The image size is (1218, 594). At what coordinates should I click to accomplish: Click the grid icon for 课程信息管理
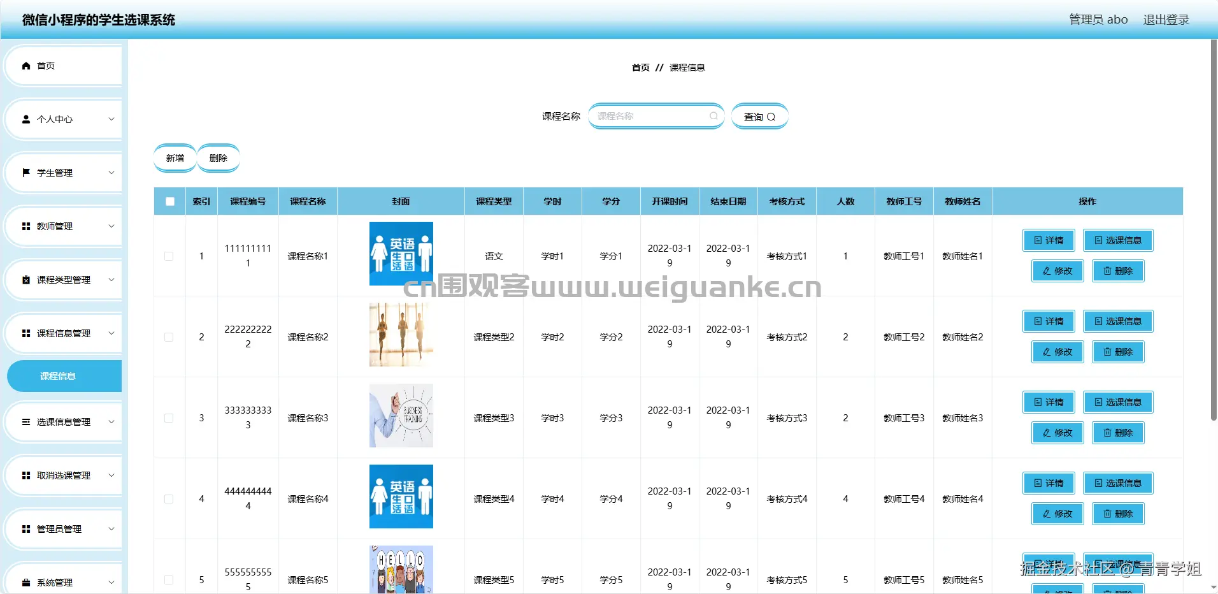tap(26, 333)
